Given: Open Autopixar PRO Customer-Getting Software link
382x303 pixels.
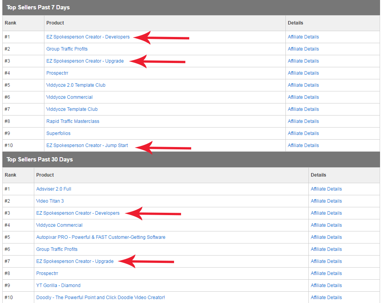Looking at the screenshot, I should [100, 237].
